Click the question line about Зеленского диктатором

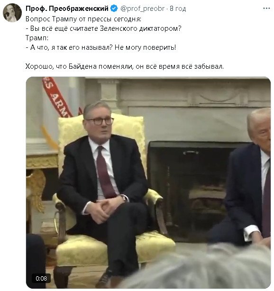coord(103,28)
